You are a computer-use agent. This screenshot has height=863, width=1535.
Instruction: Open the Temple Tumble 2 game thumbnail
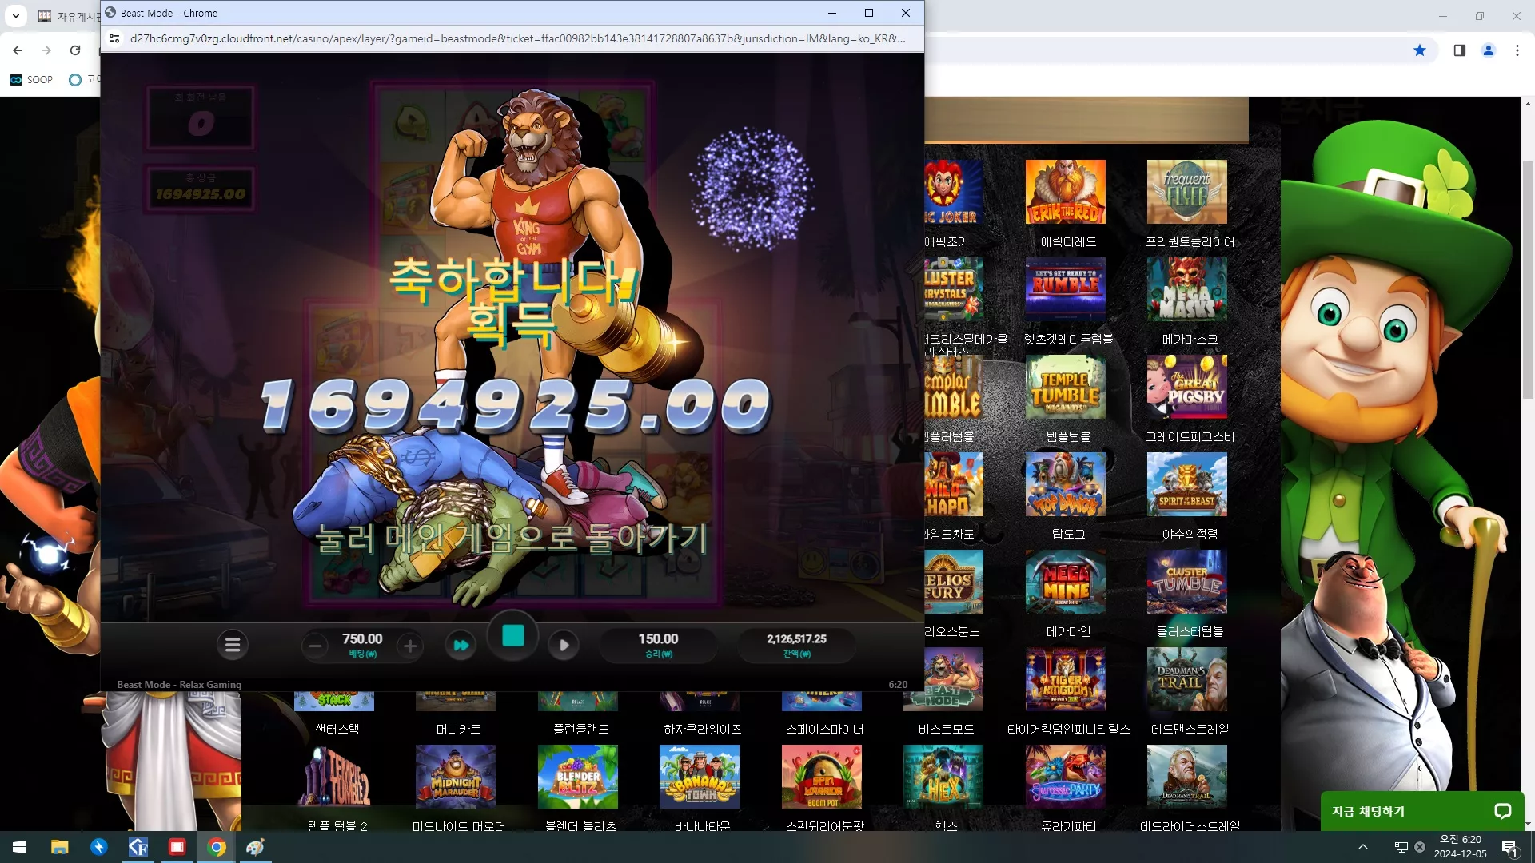(x=334, y=777)
